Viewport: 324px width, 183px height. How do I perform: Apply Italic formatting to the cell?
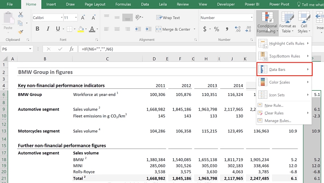coord(48,29)
